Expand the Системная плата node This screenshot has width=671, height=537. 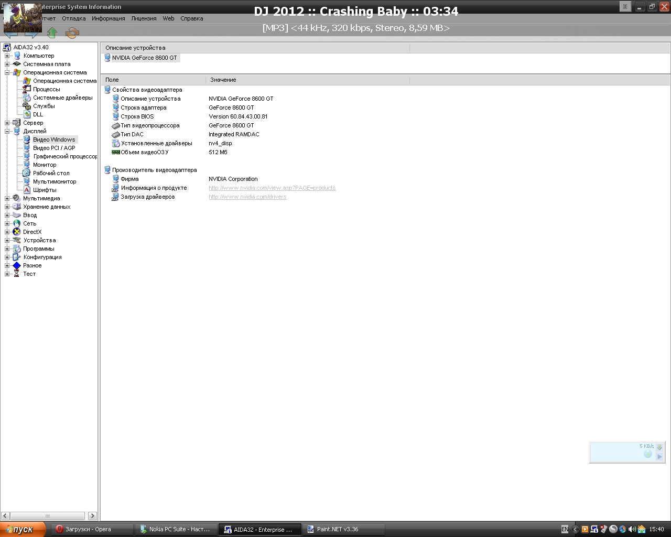click(x=7, y=64)
